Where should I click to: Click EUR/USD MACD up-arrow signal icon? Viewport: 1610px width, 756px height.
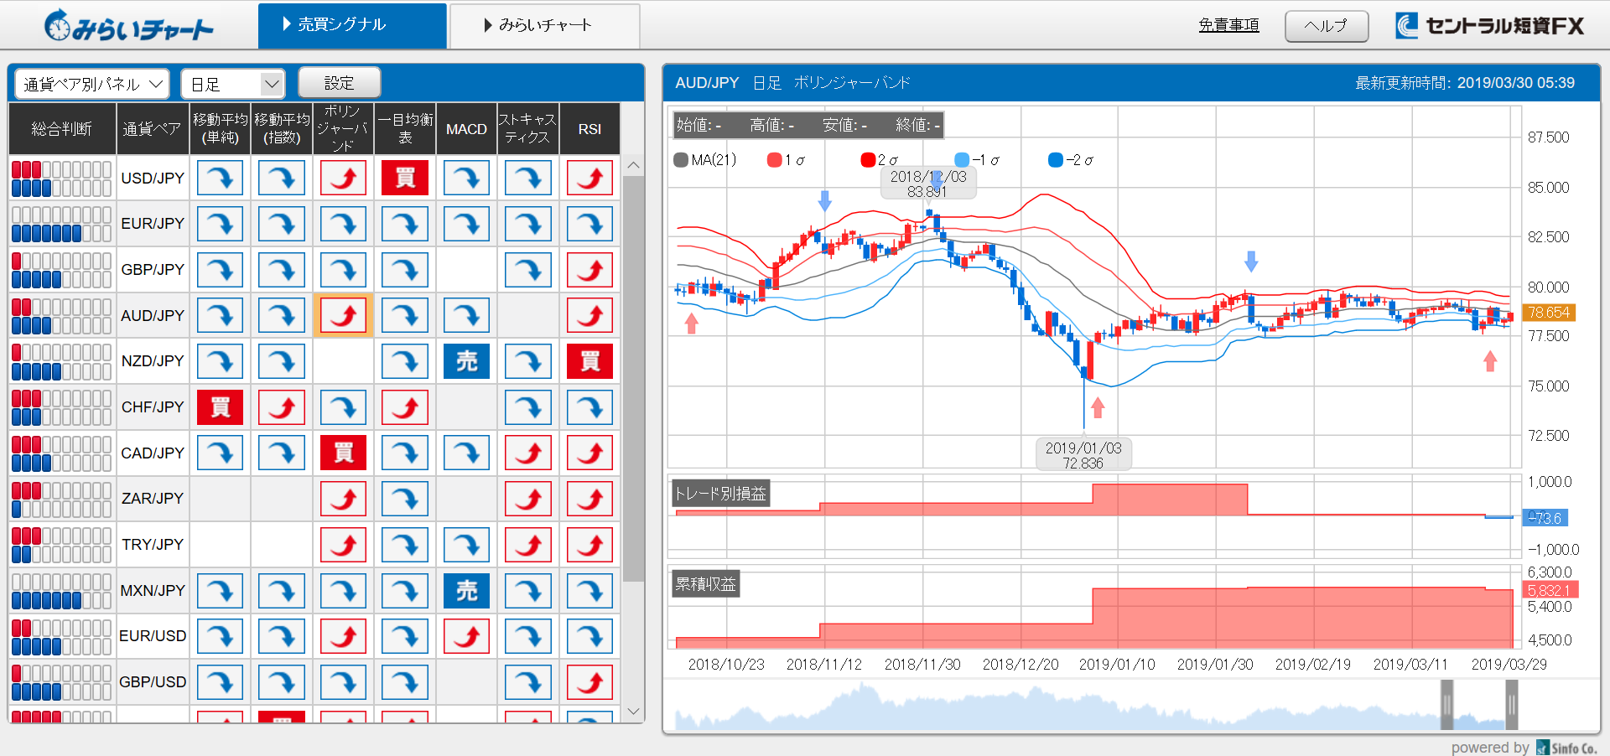click(x=466, y=636)
